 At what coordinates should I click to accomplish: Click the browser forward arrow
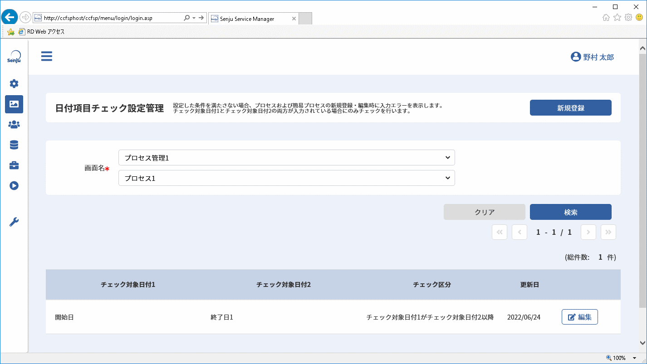(25, 18)
